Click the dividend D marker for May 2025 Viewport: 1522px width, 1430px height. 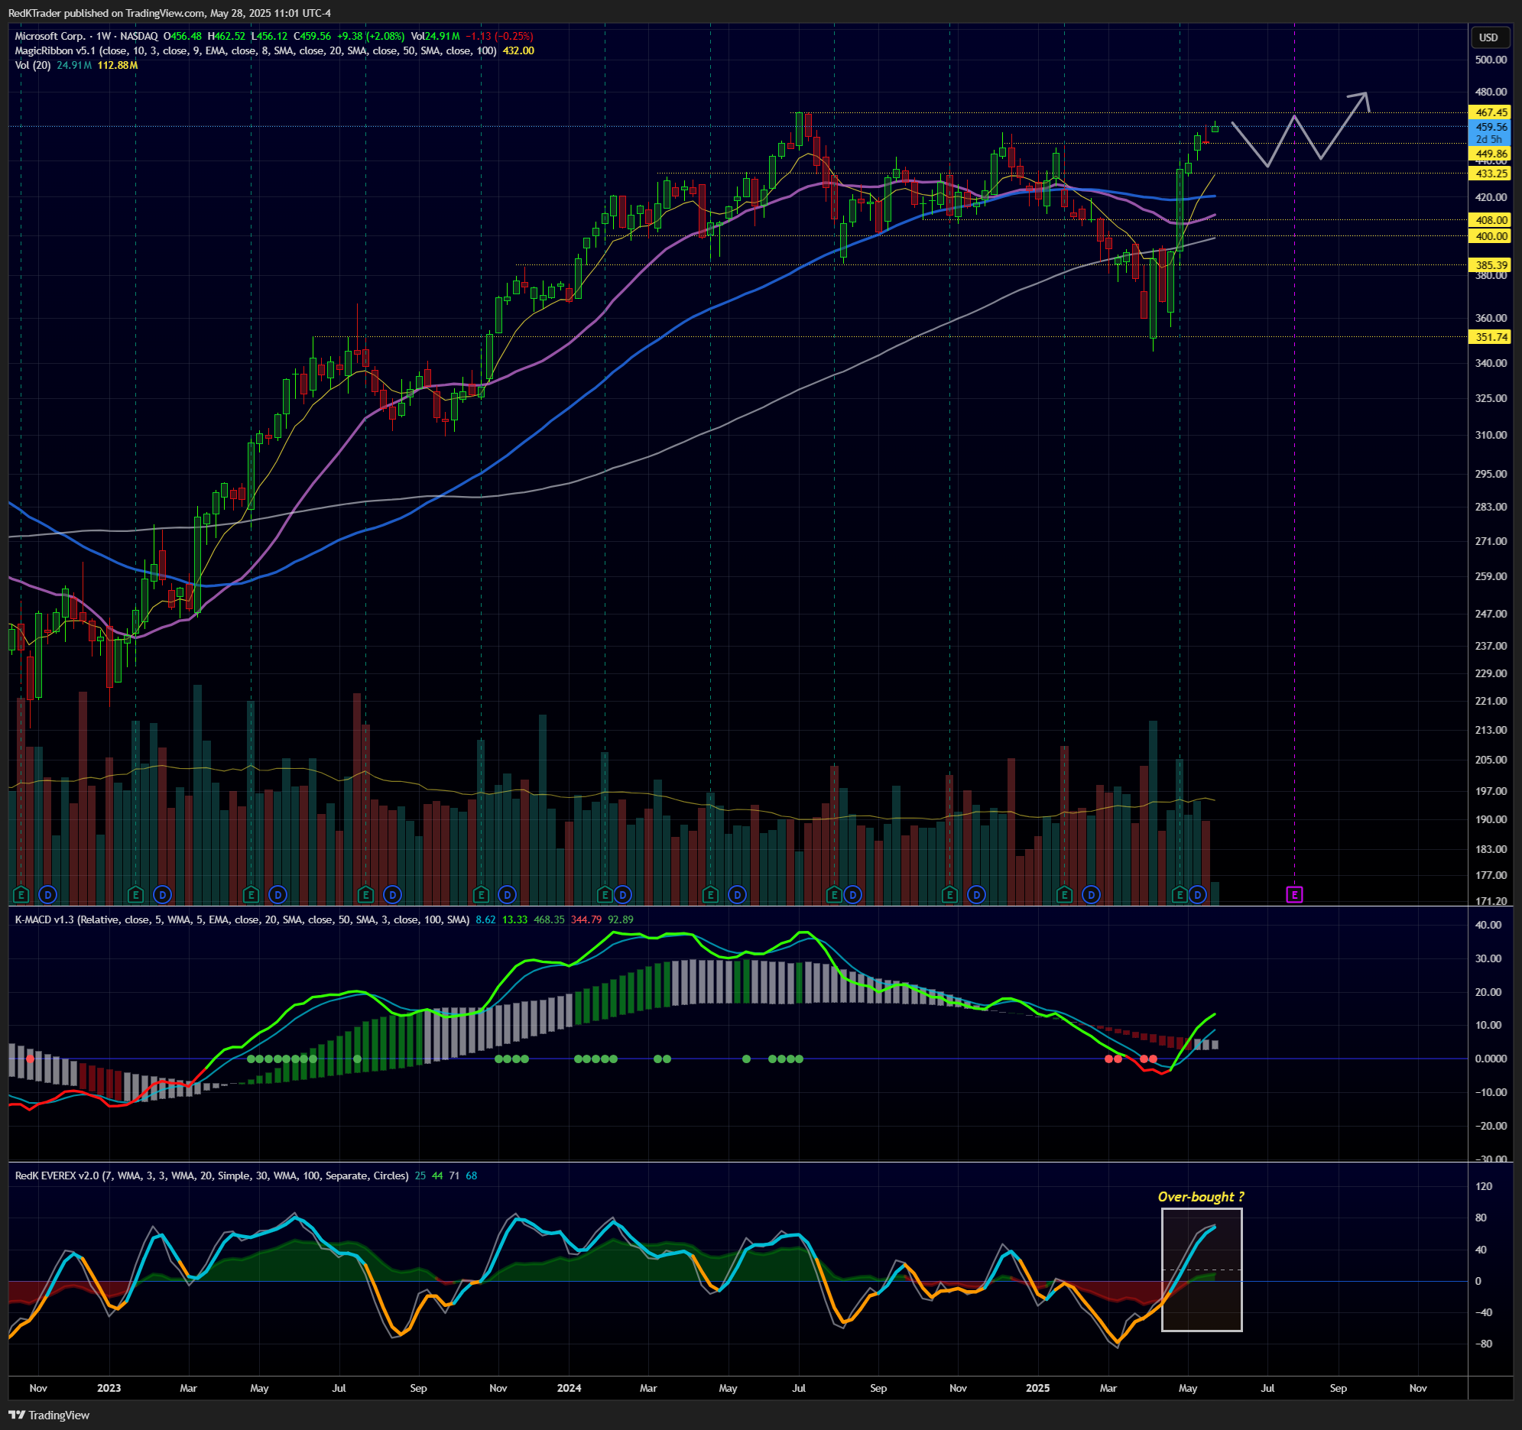(1197, 894)
